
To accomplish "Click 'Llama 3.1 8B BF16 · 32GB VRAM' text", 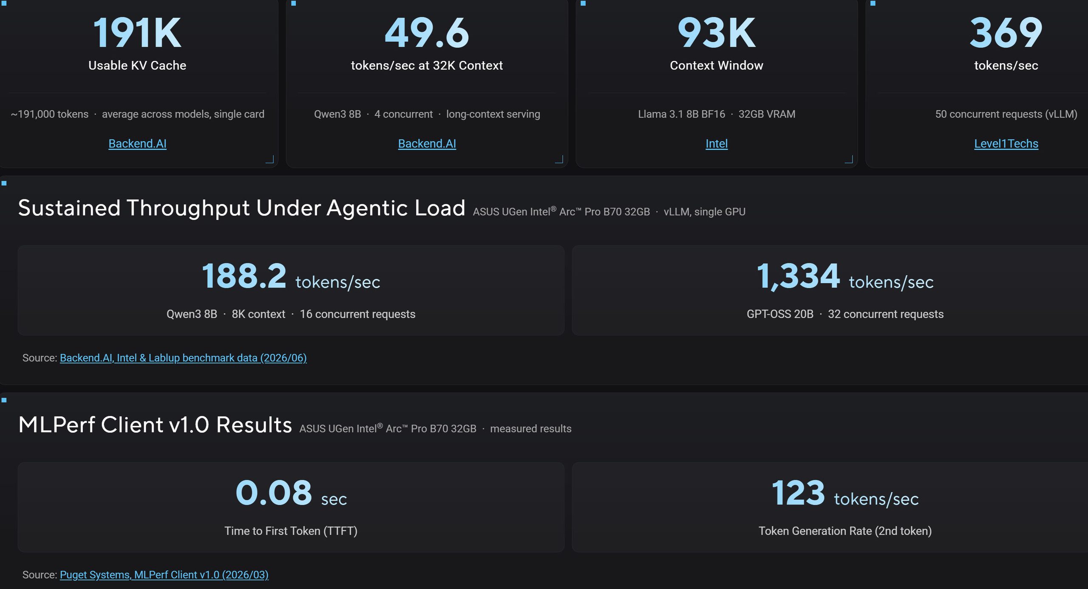I will point(717,114).
